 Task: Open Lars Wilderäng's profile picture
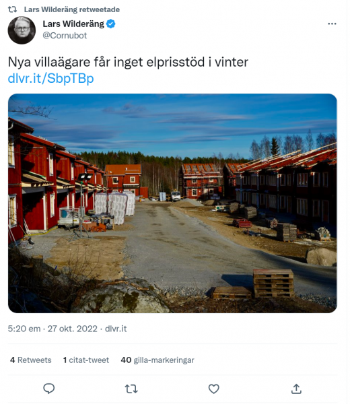tap(22, 30)
